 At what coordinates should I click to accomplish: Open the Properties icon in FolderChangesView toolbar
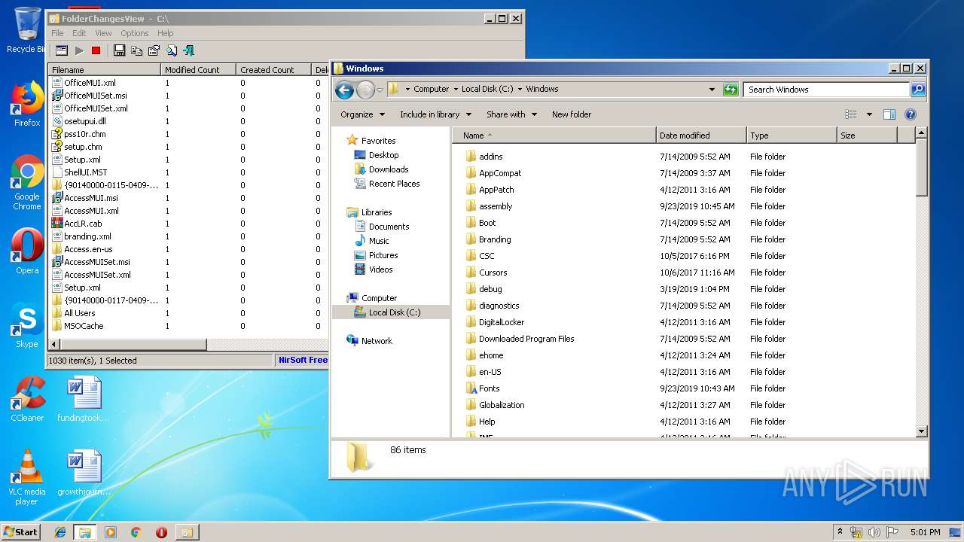tap(154, 50)
